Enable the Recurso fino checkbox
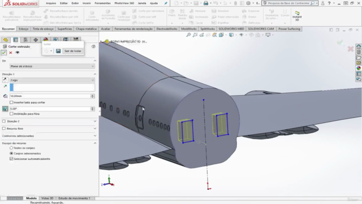The width and height of the screenshot is (362, 204). tap(4, 129)
